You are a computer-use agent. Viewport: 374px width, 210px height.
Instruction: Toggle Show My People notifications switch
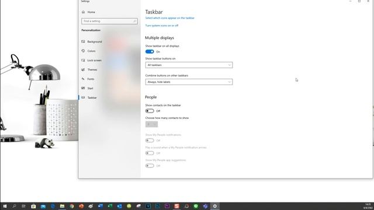click(x=150, y=141)
